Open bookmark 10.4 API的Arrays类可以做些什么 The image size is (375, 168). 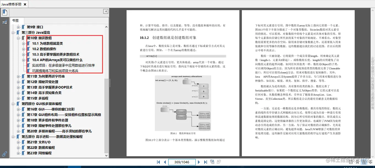pos(52,60)
